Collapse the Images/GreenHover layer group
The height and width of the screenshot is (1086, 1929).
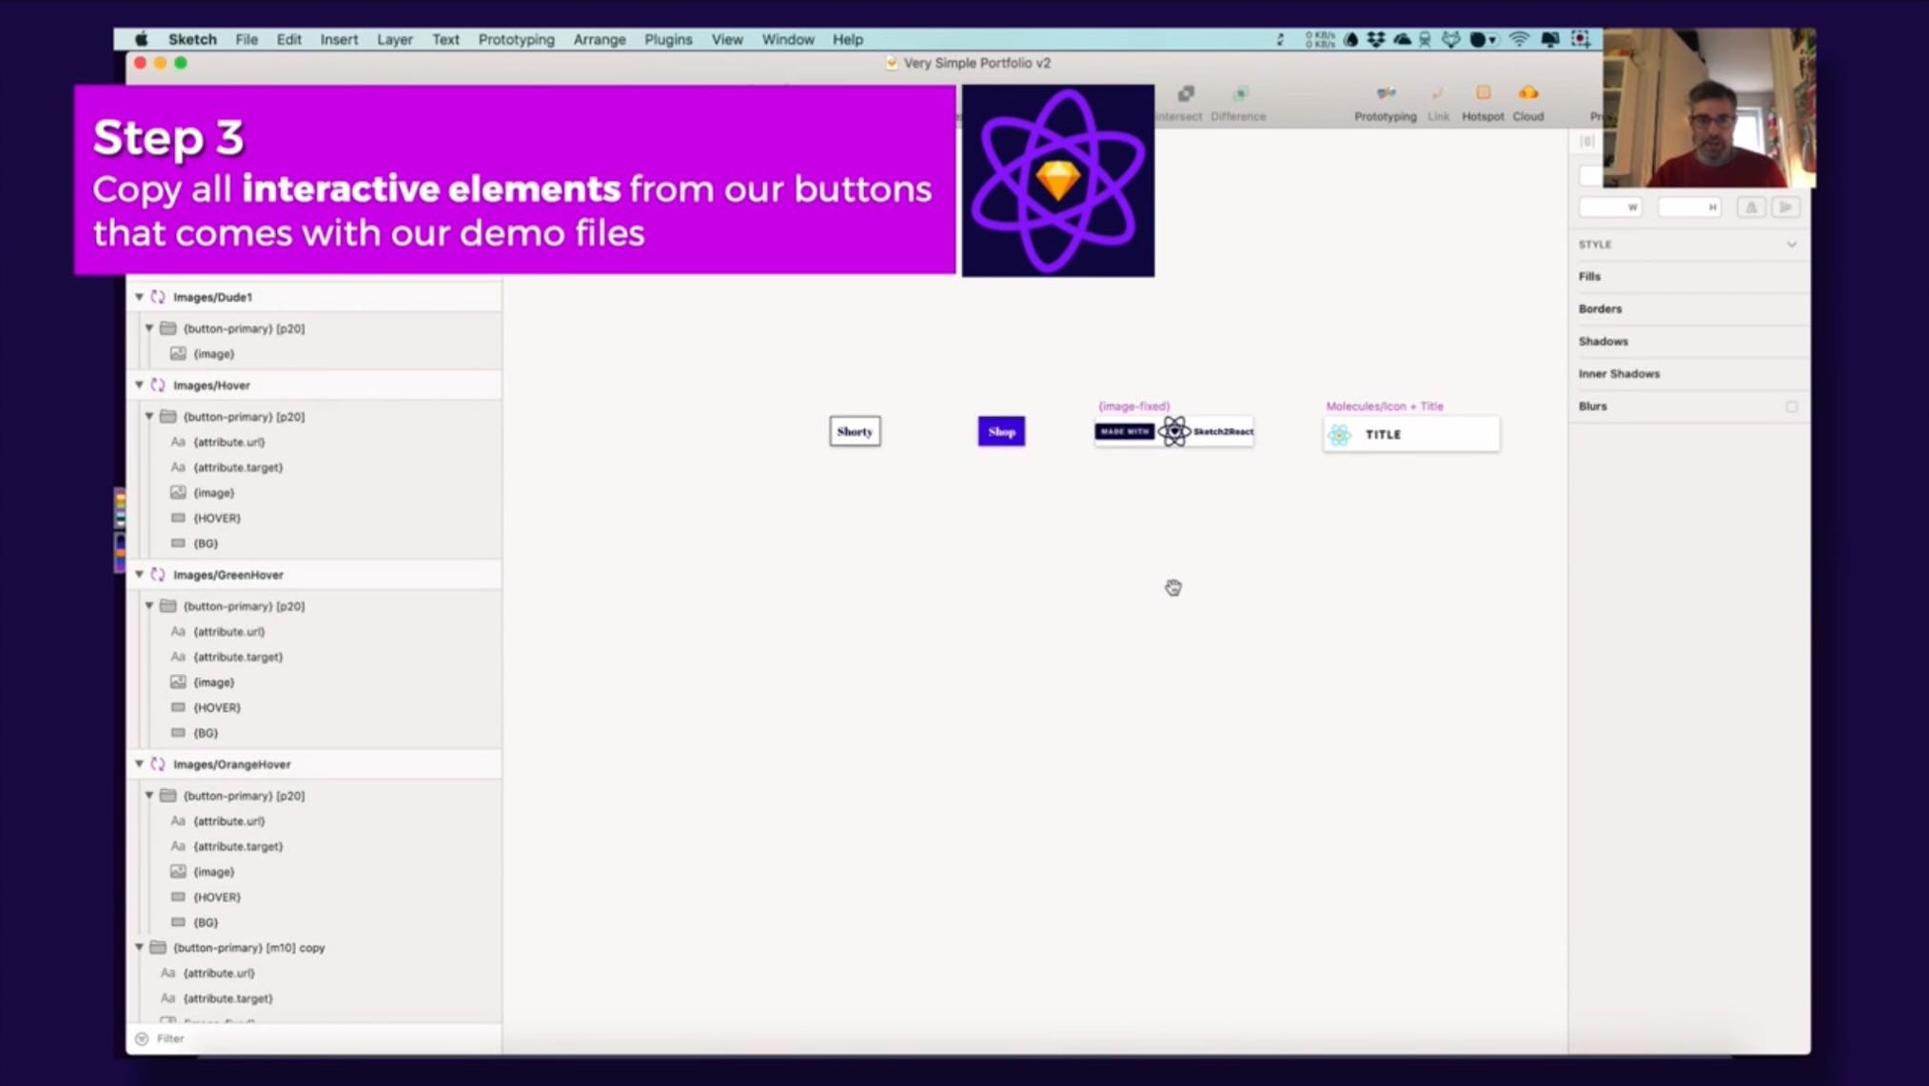point(139,575)
